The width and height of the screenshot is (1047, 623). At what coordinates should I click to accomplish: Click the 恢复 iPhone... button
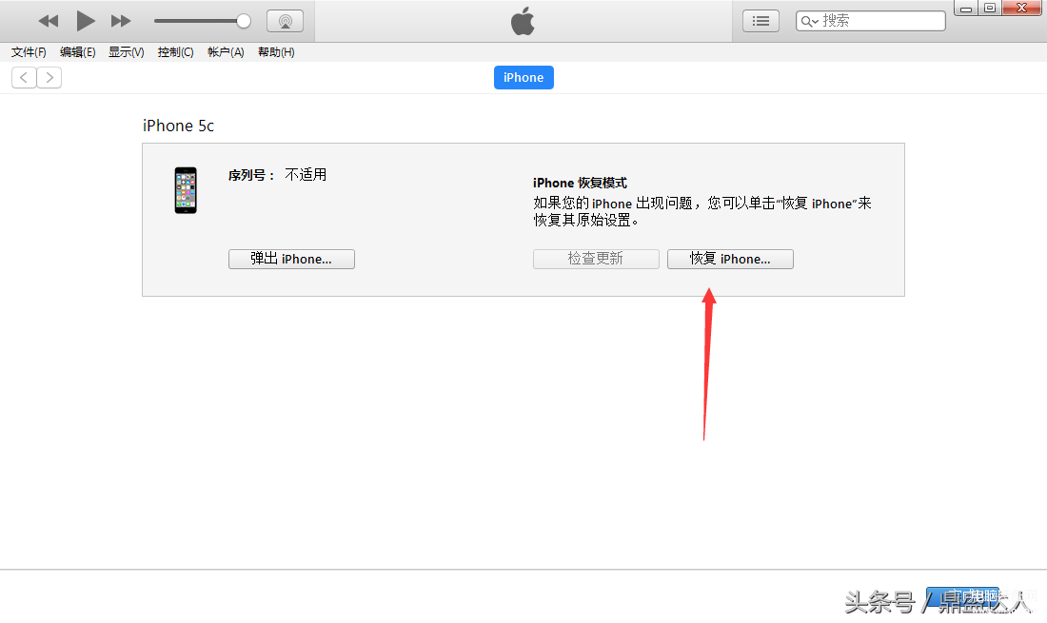tap(730, 259)
